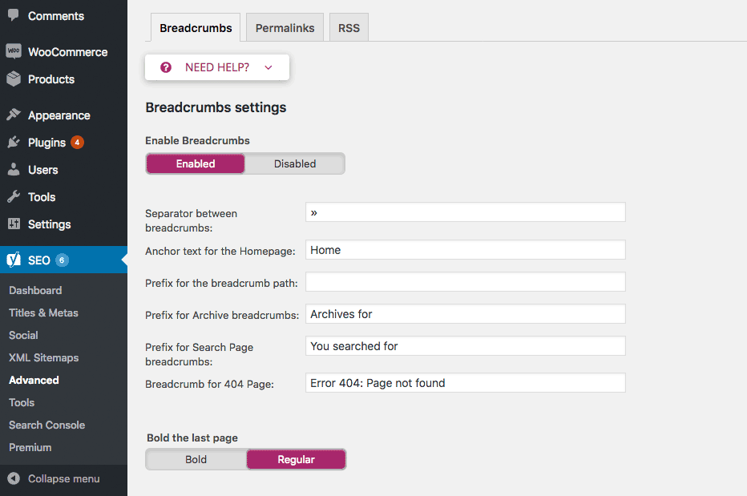Image resolution: width=747 pixels, height=496 pixels.
Task: Click the Tools wrench icon
Action: coord(14,196)
